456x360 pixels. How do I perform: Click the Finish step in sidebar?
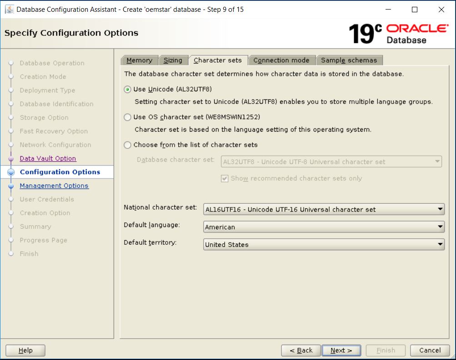[x=29, y=254]
